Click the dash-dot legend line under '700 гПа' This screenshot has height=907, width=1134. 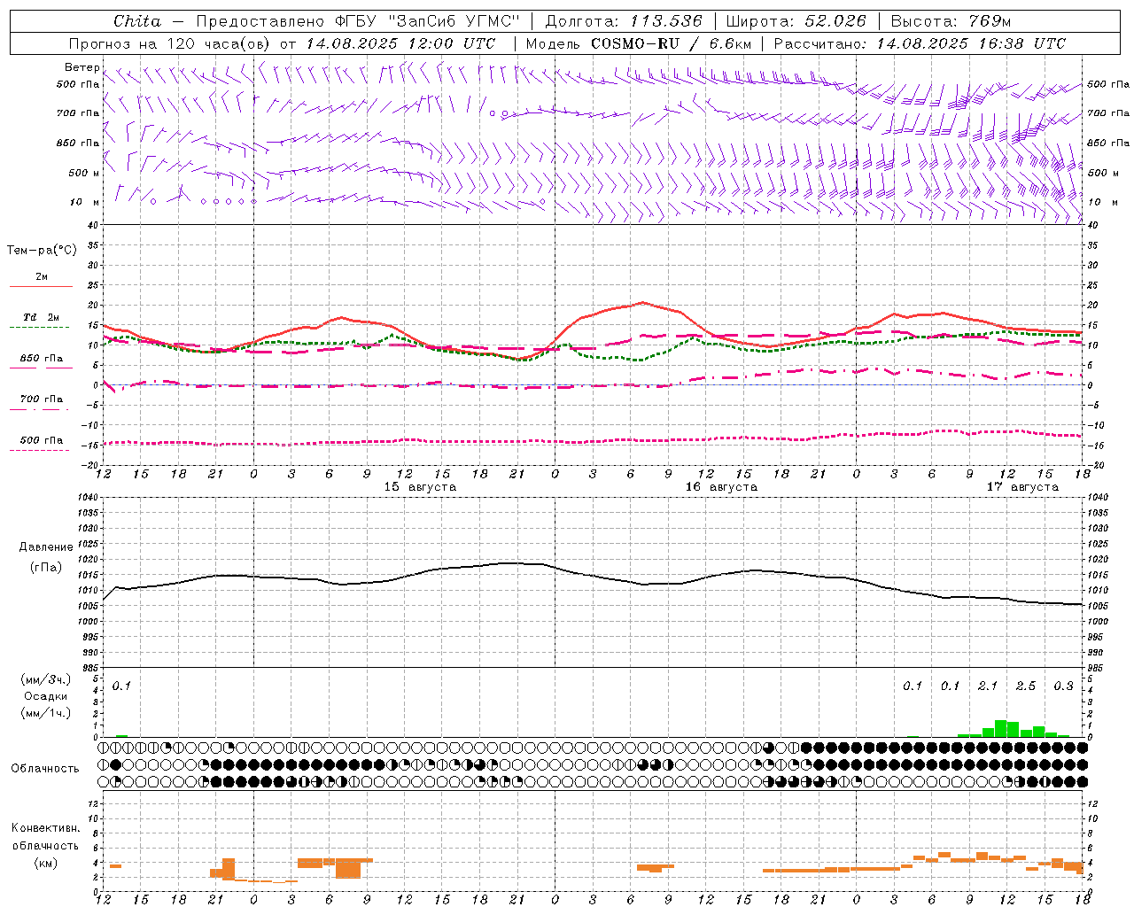(x=41, y=409)
